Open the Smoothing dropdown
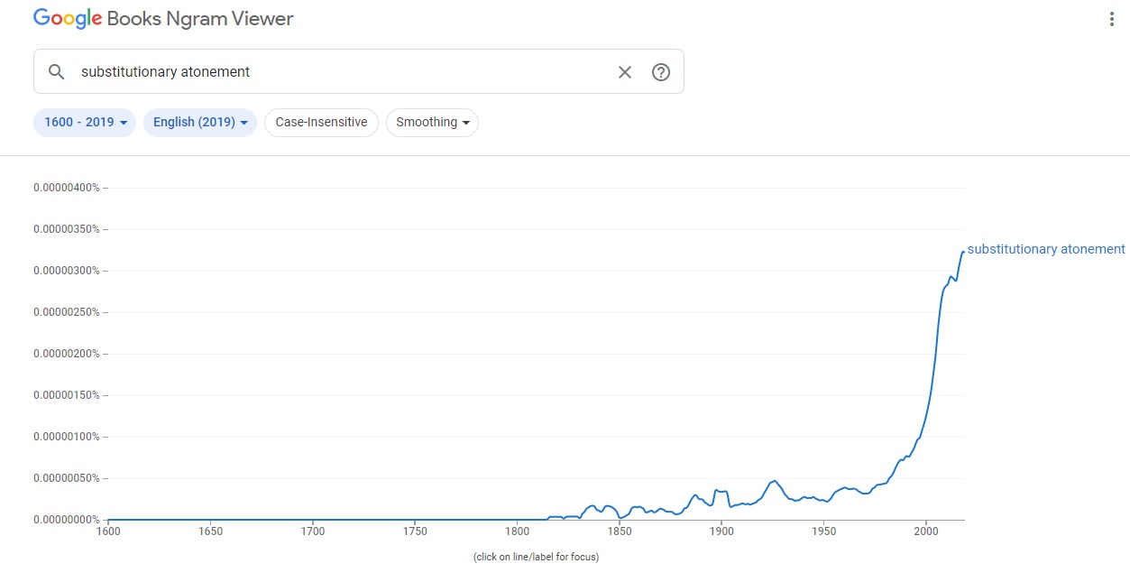This screenshot has height=582, width=1130. click(432, 123)
